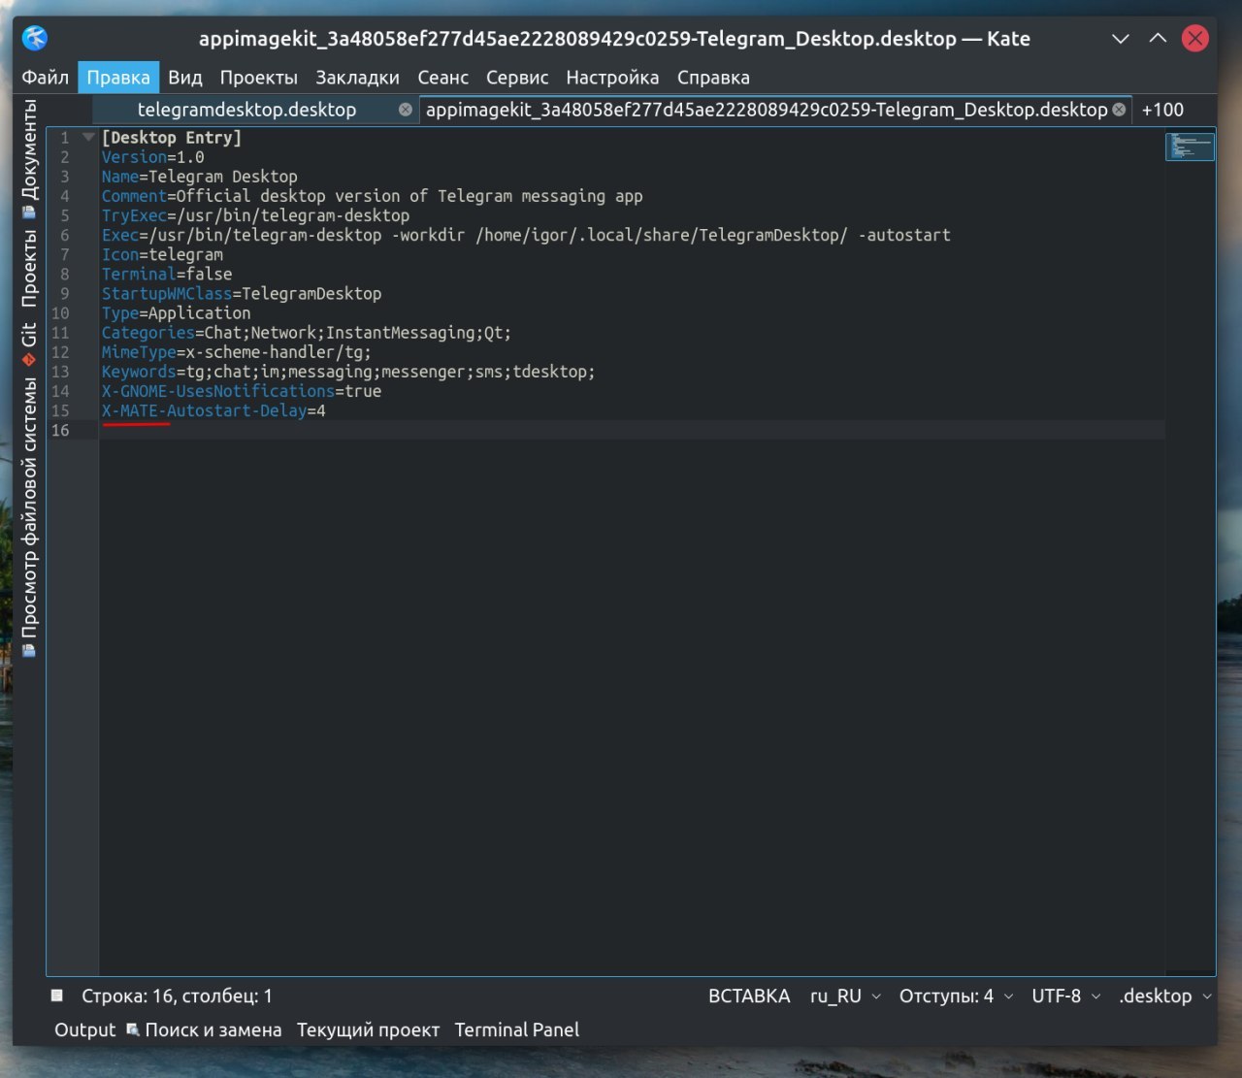Viewport: 1242px width, 1078px height.
Task: Open the Сервис menu
Action: click(517, 78)
